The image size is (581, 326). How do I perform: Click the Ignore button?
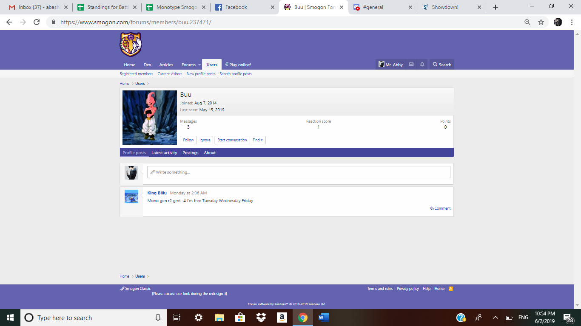205,140
